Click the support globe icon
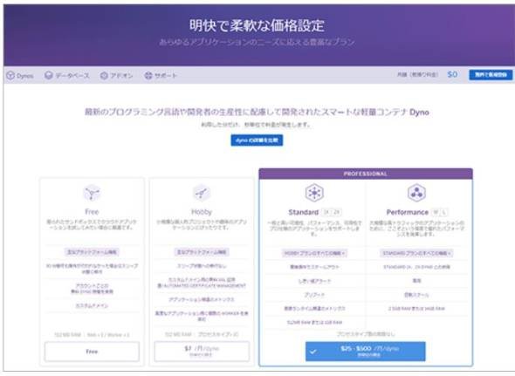The height and width of the screenshot is (376, 515). 148,76
